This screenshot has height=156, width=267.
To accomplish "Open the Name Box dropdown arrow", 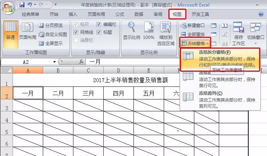I will point(54,62).
